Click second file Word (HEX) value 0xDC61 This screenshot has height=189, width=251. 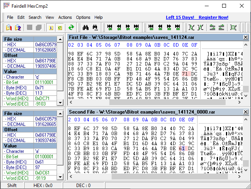tap(45, 173)
